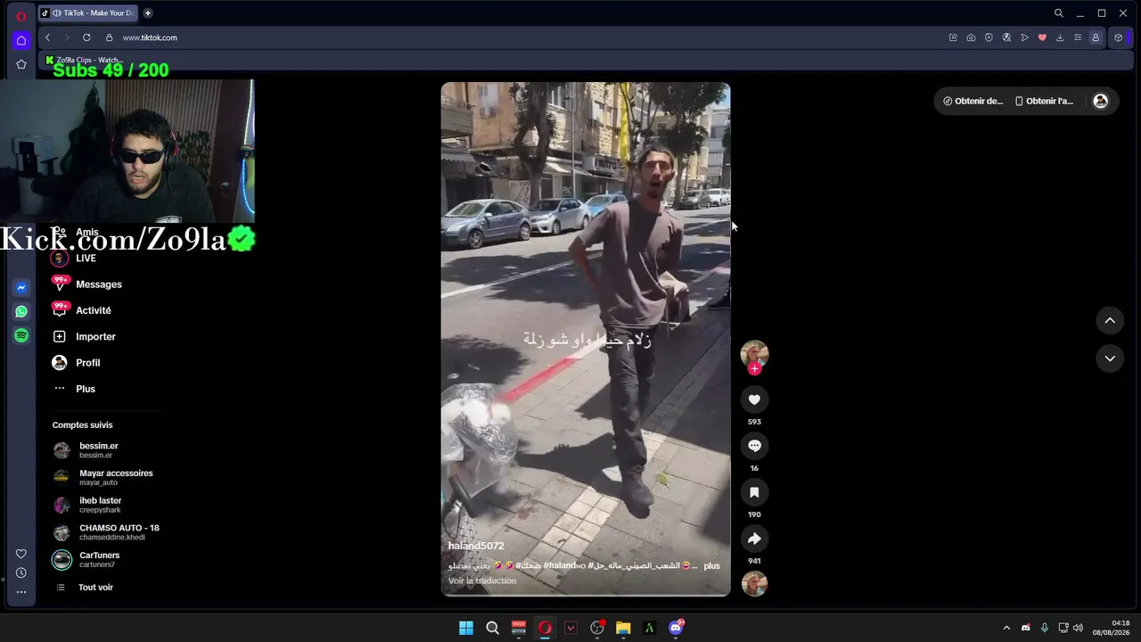Open the sound disc thumbnail below the share icon
Image resolution: width=1141 pixels, height=642 pixels.
pyautogui.click(x=754, y=584)
